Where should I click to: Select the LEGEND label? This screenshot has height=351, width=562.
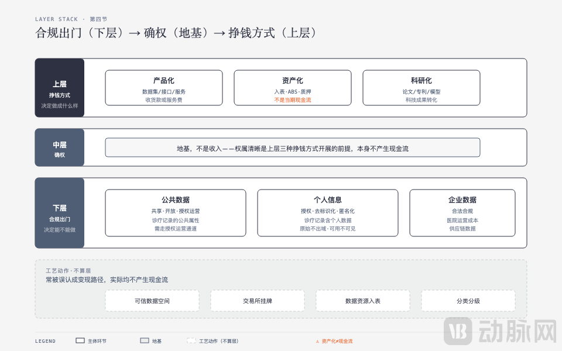(x=46, y=341)
